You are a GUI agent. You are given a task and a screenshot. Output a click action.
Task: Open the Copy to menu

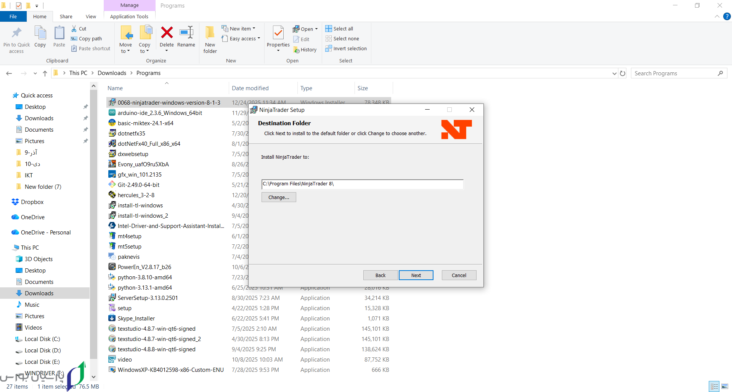(144, 40)
